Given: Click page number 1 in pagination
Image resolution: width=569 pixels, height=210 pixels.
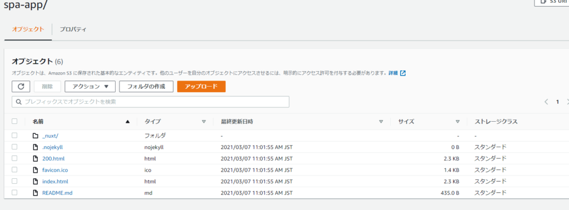Looking at the screenshot, I should click(557, 102).
